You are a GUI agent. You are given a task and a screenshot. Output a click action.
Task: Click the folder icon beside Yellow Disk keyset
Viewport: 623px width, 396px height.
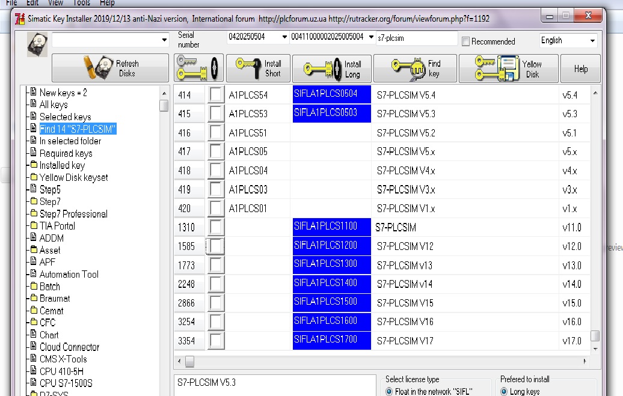click(34, 177)
